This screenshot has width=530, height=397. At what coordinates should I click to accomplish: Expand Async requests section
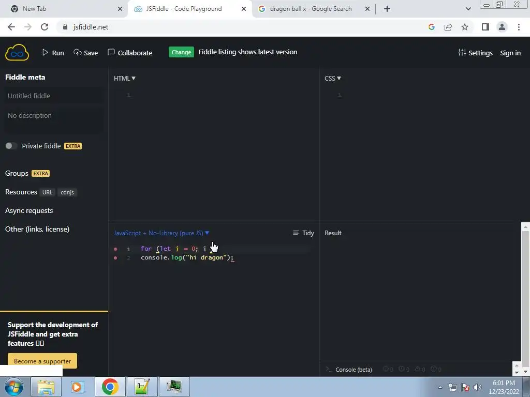tap(29, 211)
